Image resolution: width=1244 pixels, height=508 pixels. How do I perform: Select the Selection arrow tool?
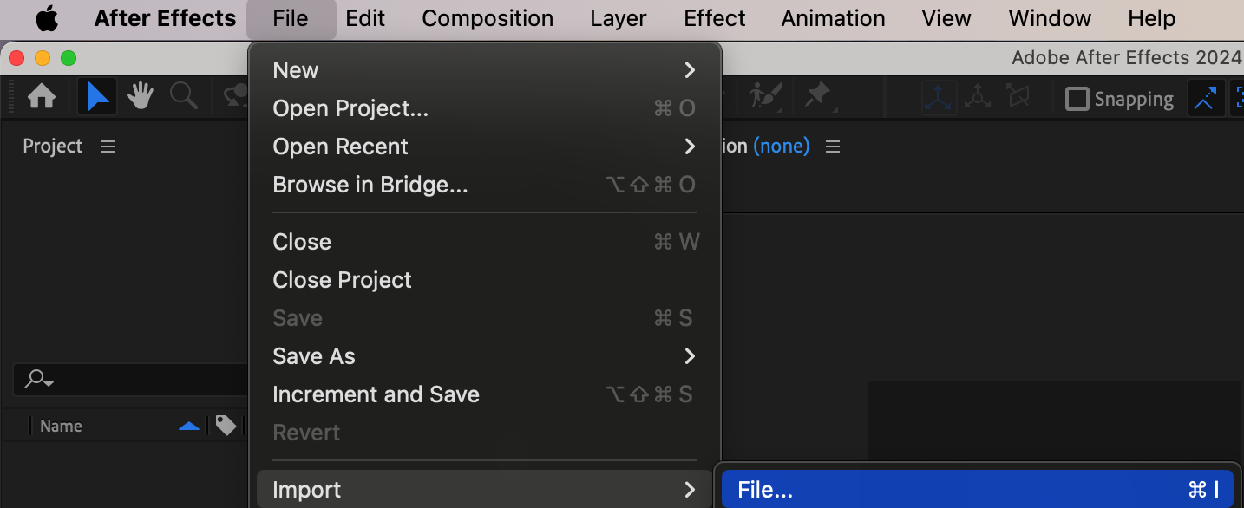coord(98,97)
